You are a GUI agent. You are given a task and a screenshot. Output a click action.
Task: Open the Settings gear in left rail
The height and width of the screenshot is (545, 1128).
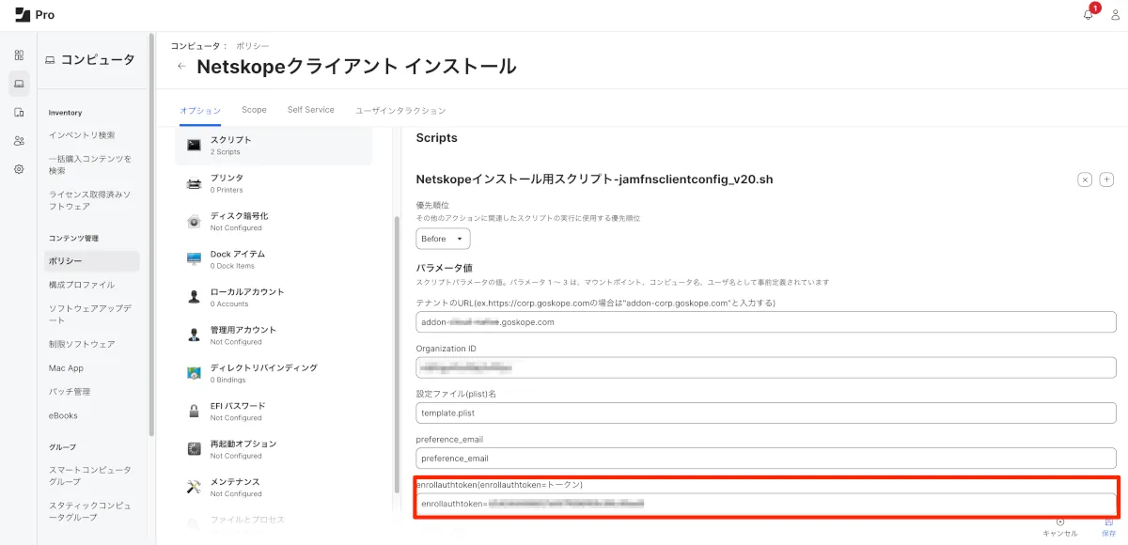click(19, 169)
